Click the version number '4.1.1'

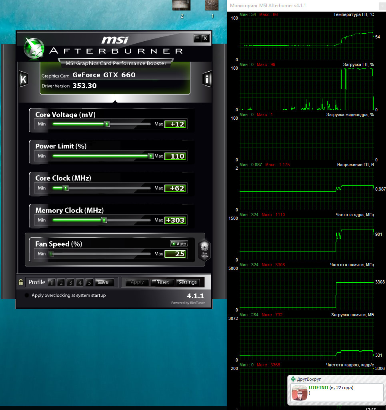[x=195, y=296]
